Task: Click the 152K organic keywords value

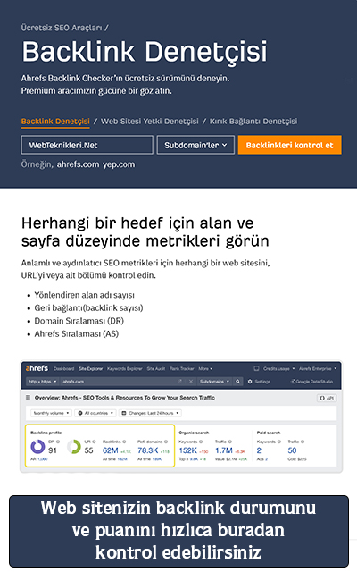Action: pyautogui.click(x=188, y=450)
